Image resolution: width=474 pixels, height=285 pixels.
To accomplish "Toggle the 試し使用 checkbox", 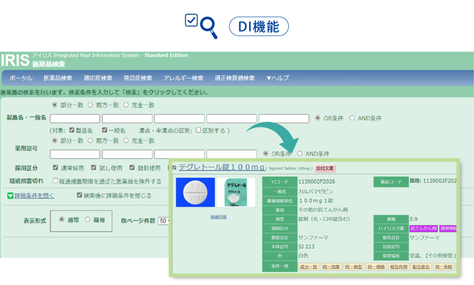I will click(x=94, y=167).
